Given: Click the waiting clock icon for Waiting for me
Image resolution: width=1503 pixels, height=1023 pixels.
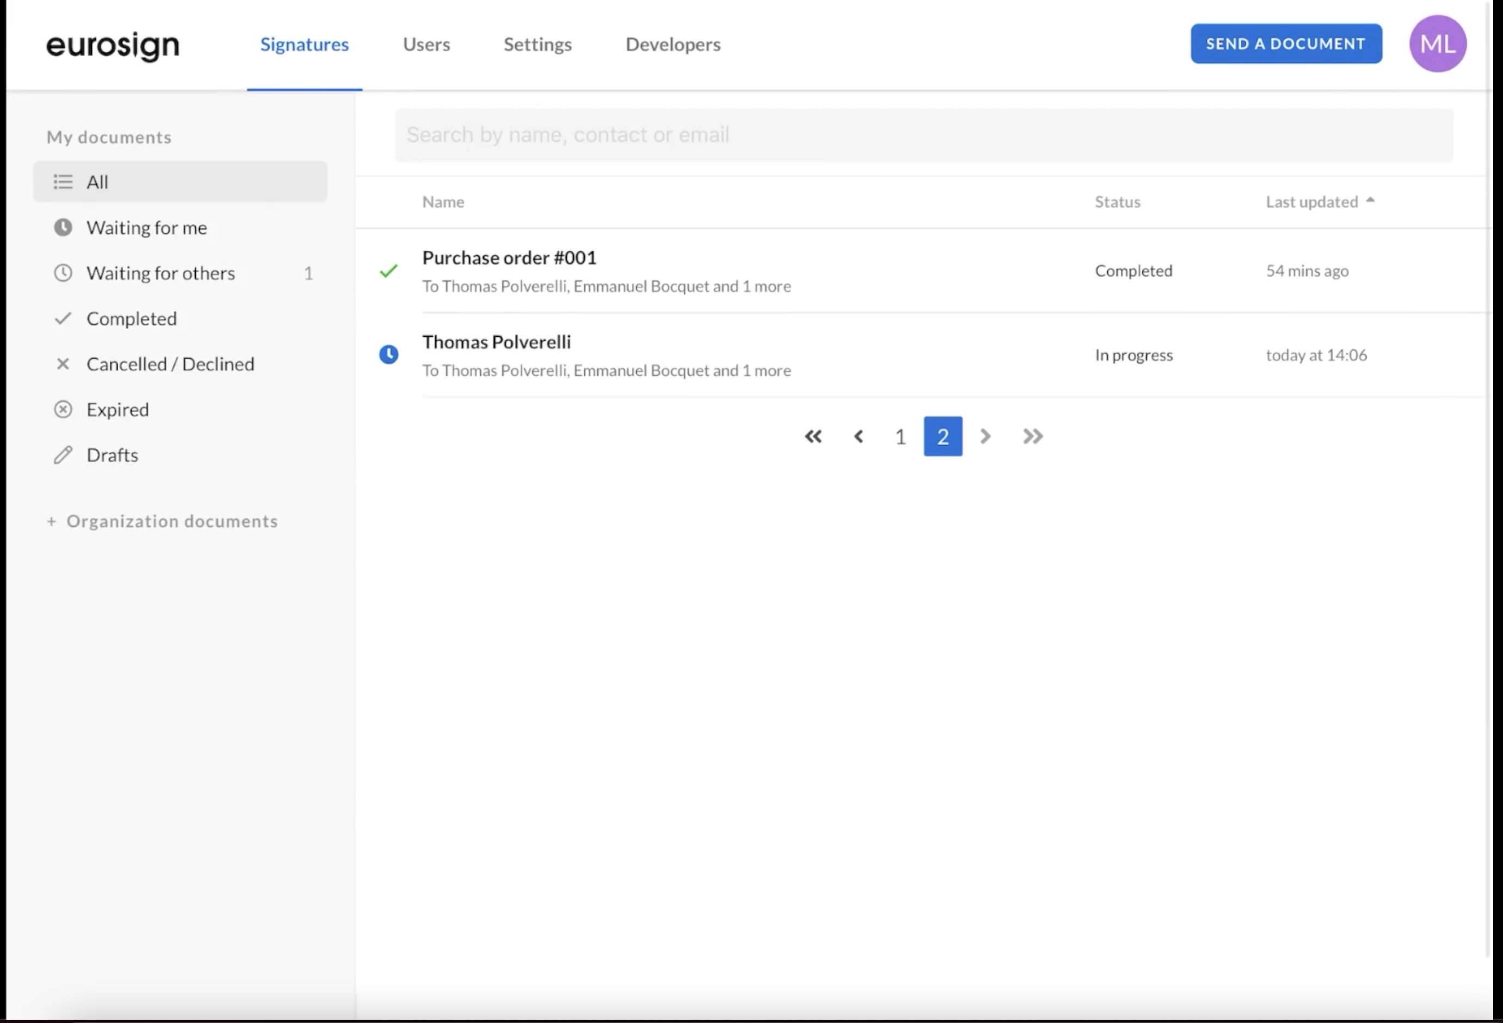Looking at the screenshot, I should pyautogui.click(x=61, y=226).
